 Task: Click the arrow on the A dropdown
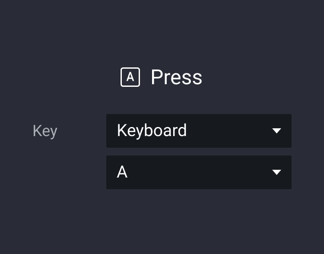click(x=277, y=172)
